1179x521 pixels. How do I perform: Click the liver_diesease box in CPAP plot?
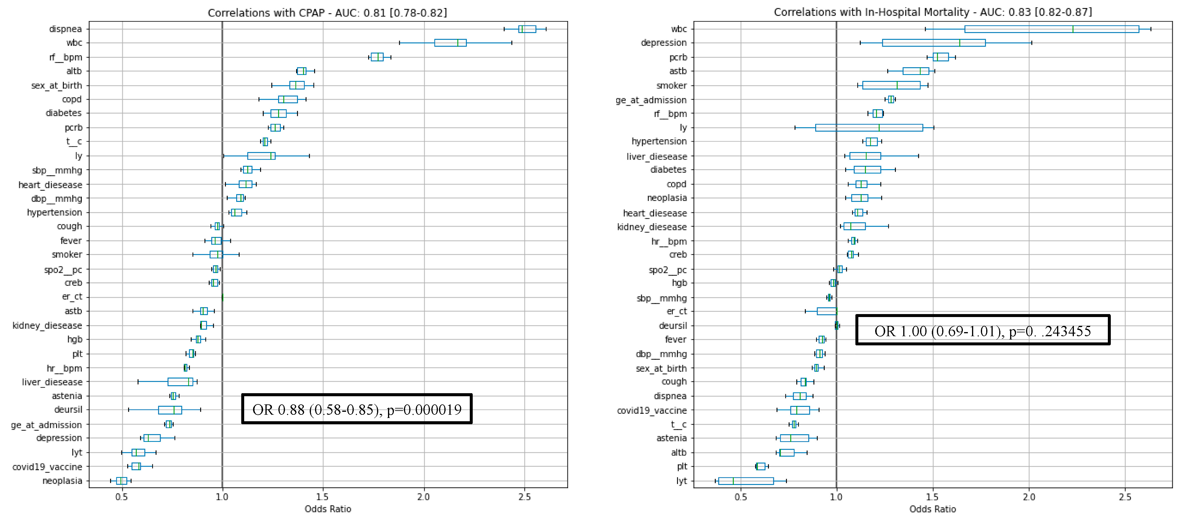[180, 382]
